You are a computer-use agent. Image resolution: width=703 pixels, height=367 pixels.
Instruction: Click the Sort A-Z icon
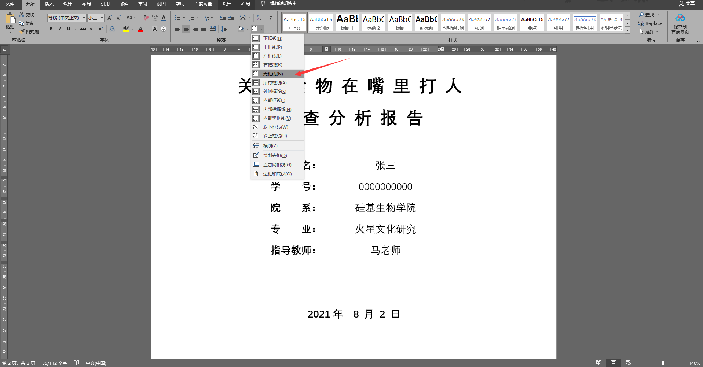(x=259, y=18)
